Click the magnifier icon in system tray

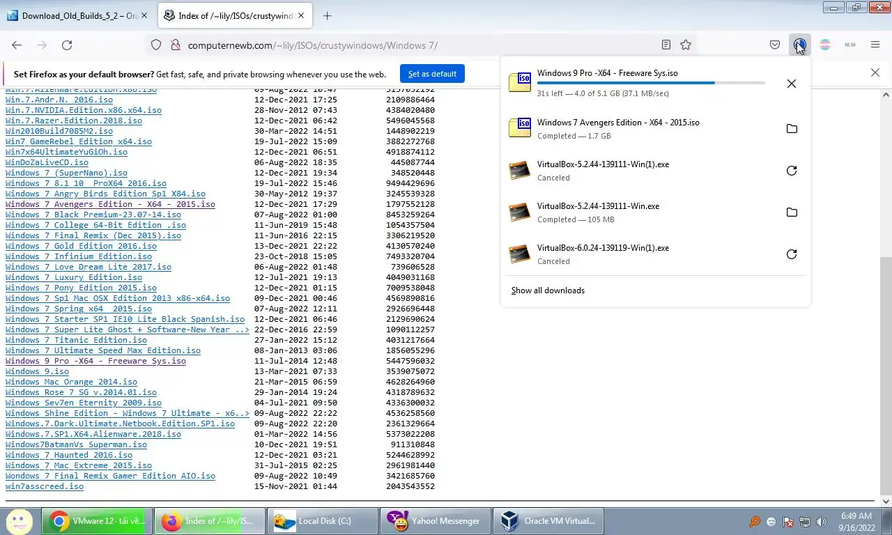(x=755, y=522)
